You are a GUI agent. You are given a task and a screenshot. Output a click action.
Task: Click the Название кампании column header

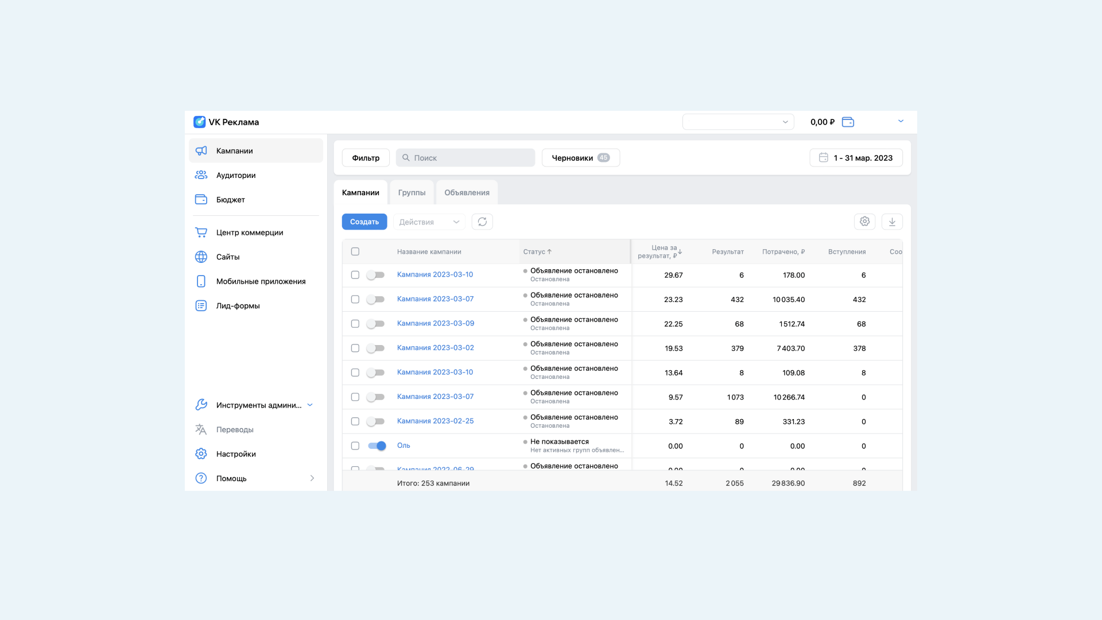point(429,251)
